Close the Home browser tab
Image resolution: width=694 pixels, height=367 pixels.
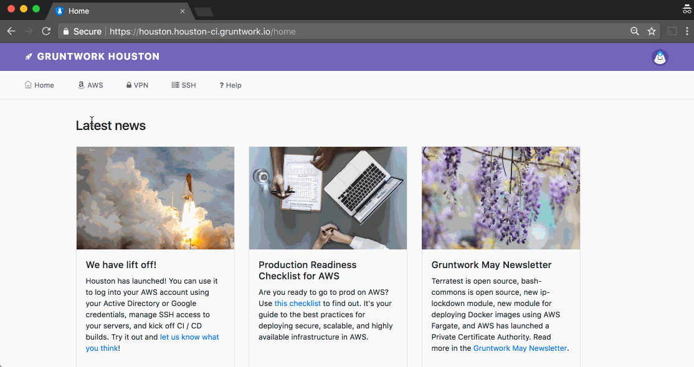point(183,11)
